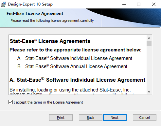Click list item A Individual License Agreement
This screenshot has height=126, width=161.
coord(75,58)
